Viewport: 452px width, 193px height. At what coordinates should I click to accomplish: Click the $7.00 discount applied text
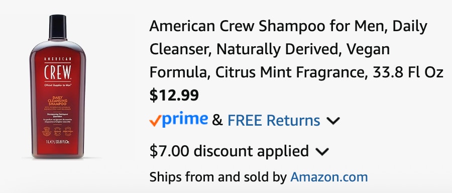click(x=229, y=151)
